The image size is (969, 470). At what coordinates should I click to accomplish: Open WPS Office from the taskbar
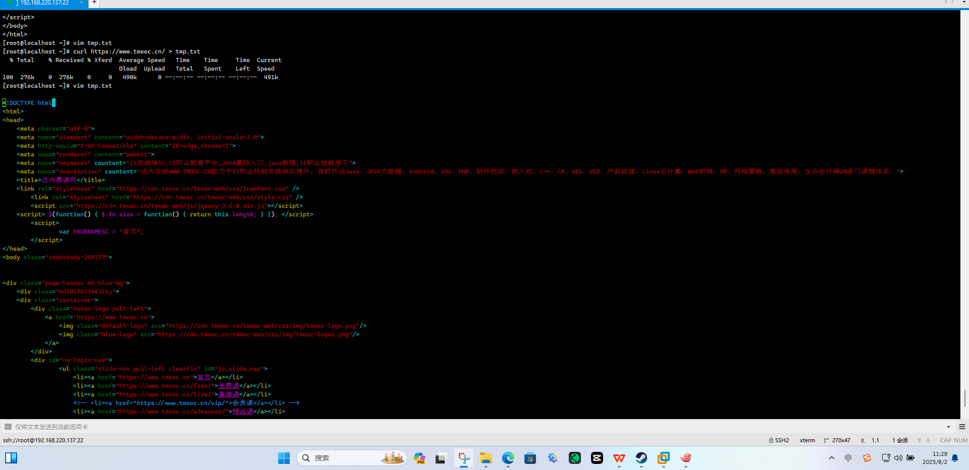(x=619, y=458)
